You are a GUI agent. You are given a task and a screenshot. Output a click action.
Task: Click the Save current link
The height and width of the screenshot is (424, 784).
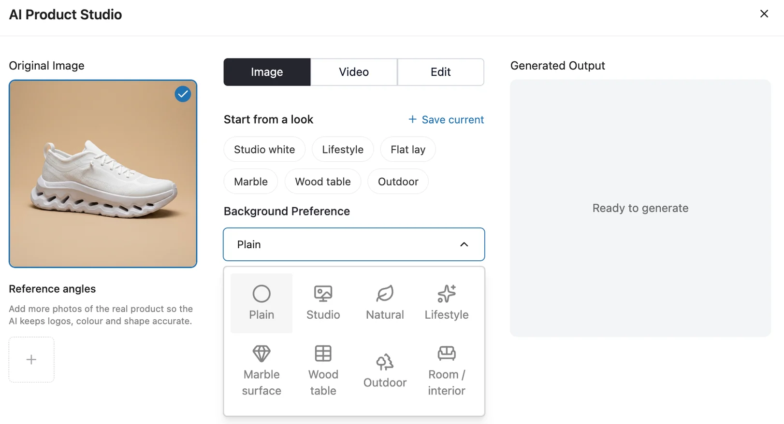pyautogui.click(x=446, y=119)
